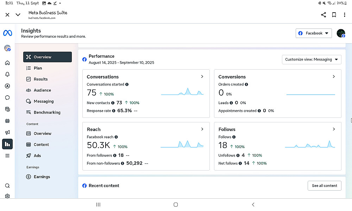This screenshot has height=211, width=352.
Task: Click the info icon beside Facebook reach
Action: click(x=116, y=137)
